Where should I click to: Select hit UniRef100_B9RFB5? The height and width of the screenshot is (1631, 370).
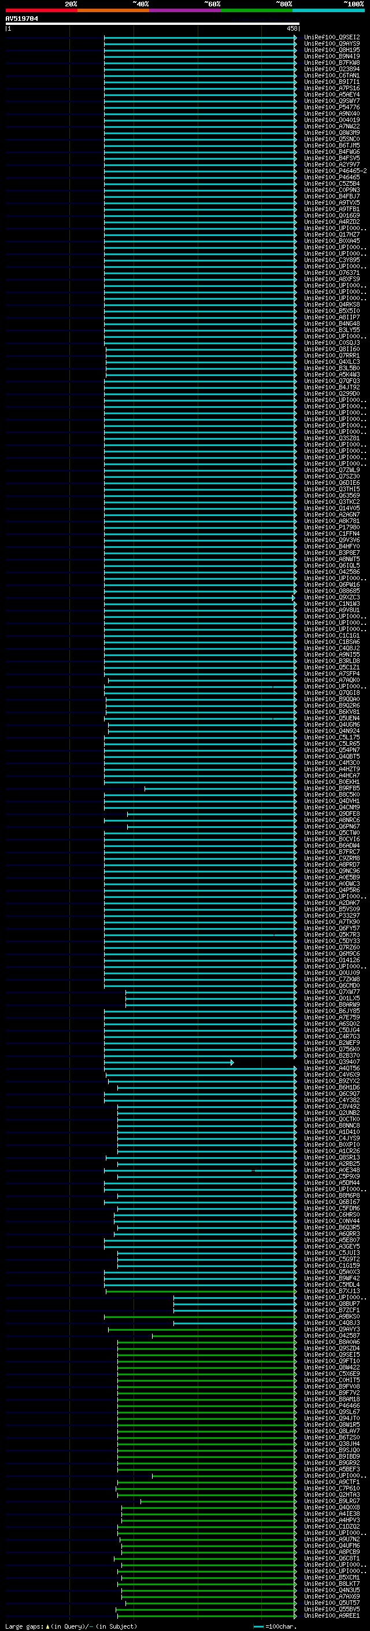[332, 788]
